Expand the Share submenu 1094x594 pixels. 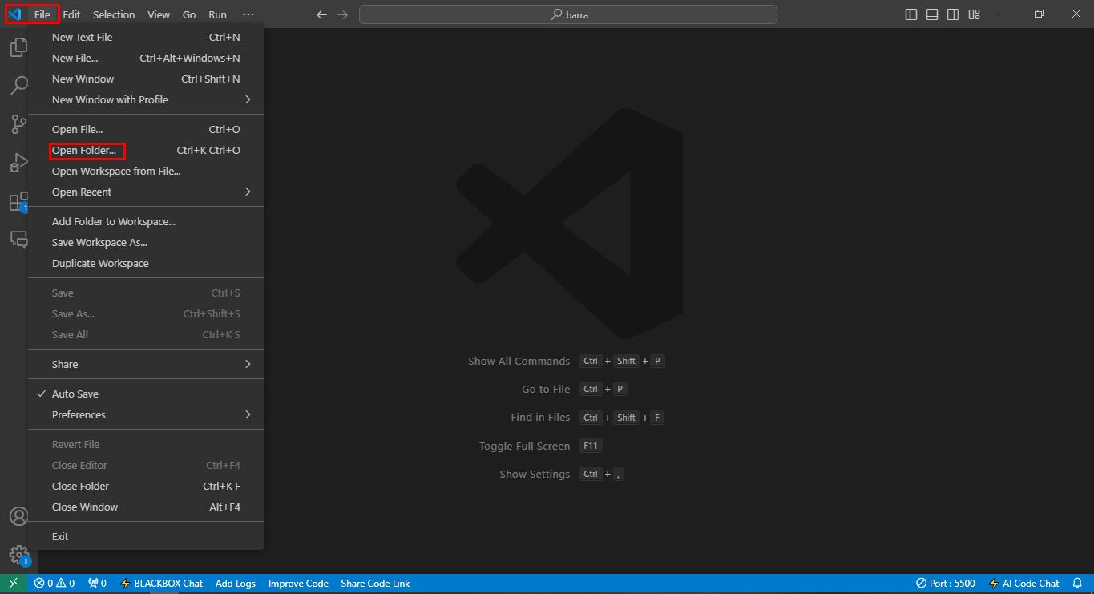[146, 365]
